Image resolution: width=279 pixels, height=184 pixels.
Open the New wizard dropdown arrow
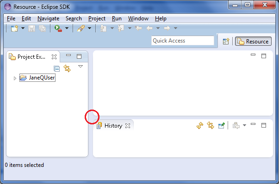click(x=23, y=28)
